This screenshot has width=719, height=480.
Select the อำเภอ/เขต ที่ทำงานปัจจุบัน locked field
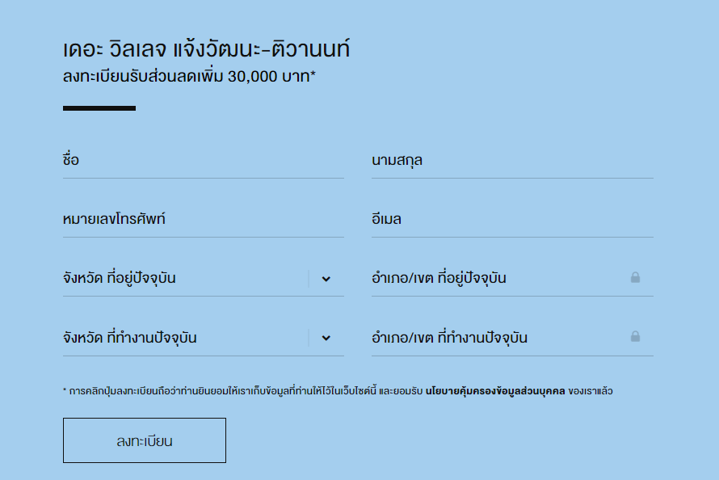click(512, 338)
